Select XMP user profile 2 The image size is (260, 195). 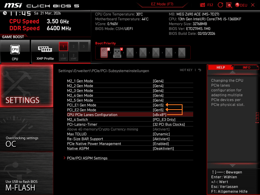pyautogui.click(x=73, y=56)
